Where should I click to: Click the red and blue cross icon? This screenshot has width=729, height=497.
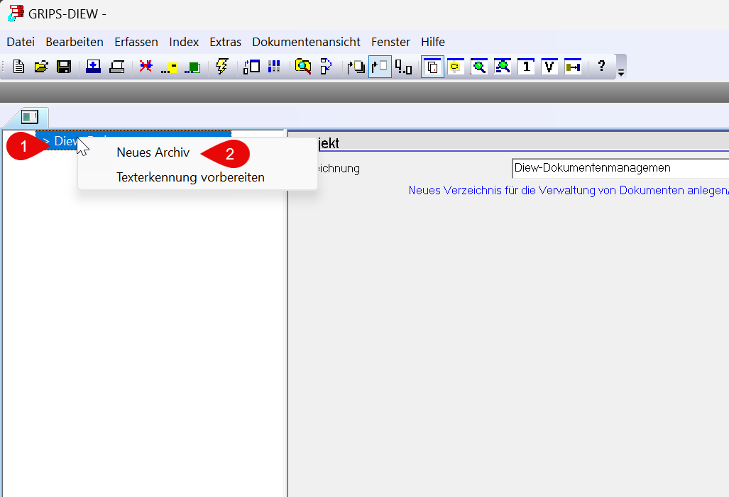pos(146,67)
